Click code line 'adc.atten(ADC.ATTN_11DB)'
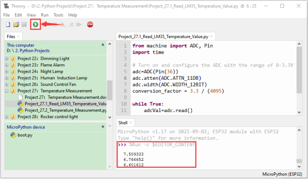 pos(167,78)
